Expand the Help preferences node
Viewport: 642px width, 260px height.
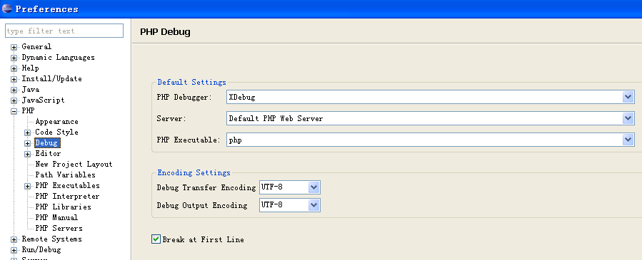(x=14, y=68)
